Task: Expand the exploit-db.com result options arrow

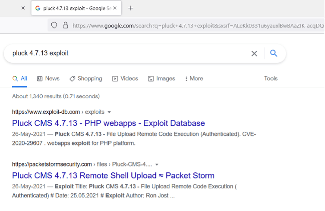Action: (109, 112)
